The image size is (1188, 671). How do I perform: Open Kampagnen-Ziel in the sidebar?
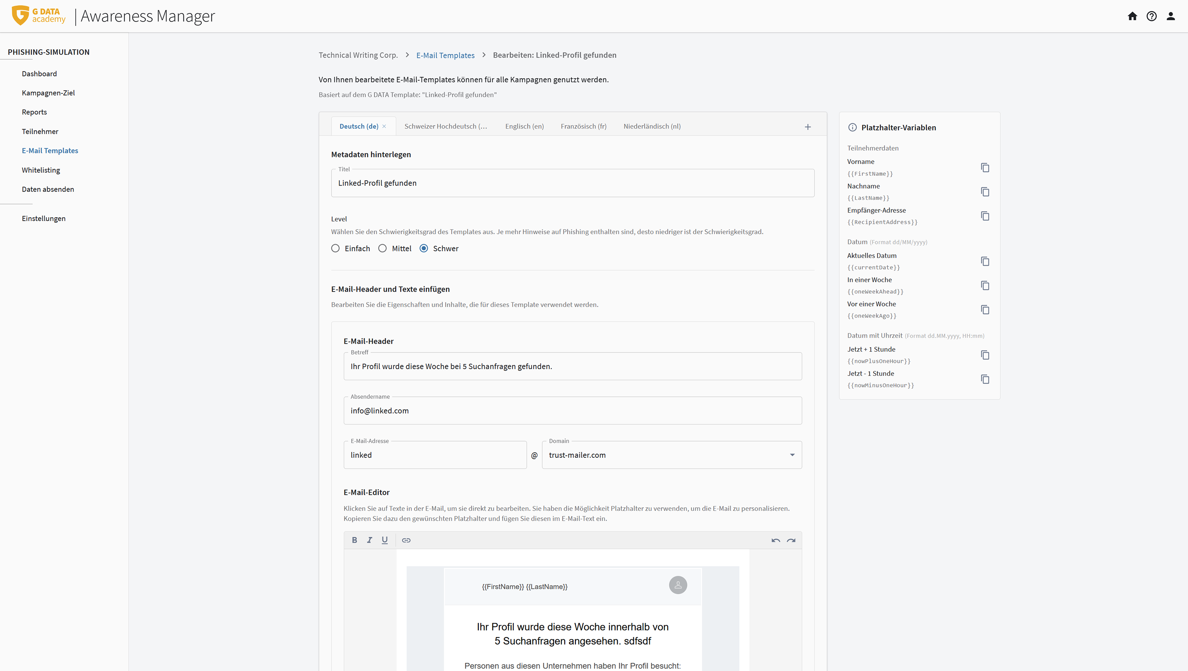pos(48,93)
